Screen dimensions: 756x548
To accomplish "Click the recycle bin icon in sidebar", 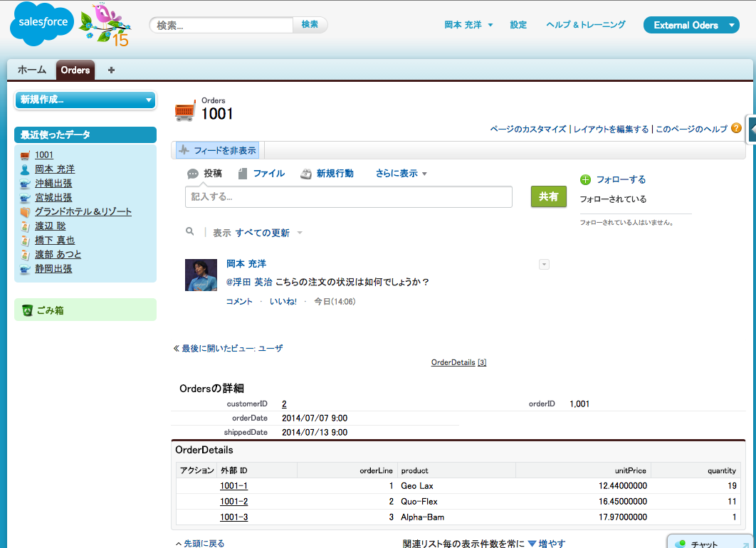I will [28, 310].
